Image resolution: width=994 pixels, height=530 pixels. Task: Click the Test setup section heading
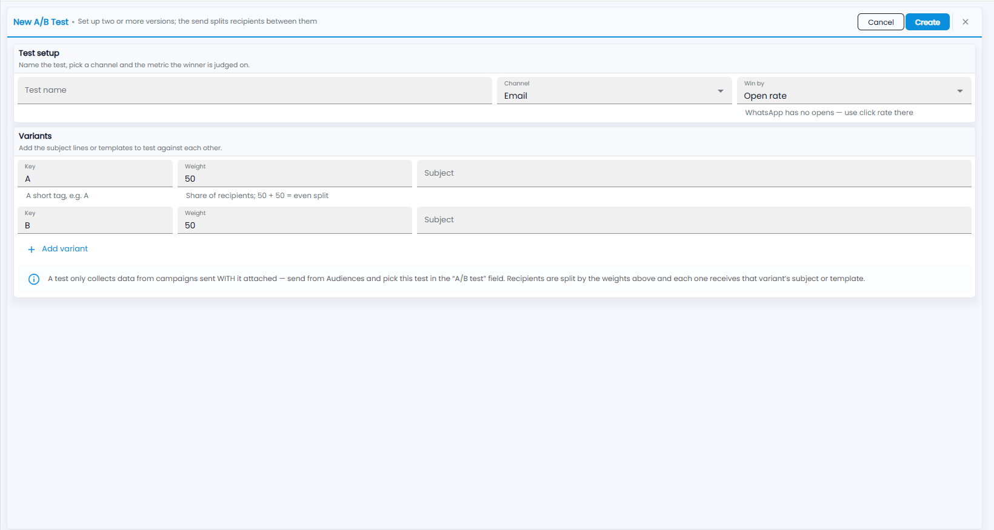[39, 53]
